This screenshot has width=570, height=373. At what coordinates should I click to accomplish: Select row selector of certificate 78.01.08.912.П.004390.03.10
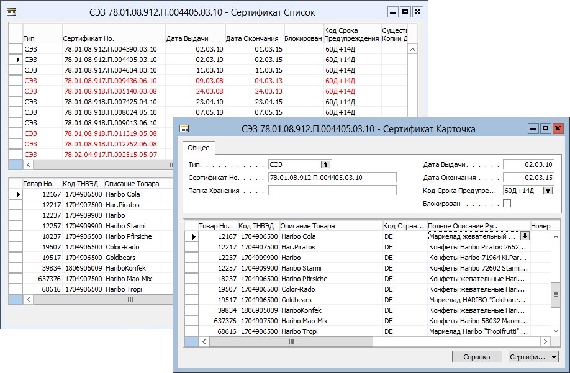pos(16,49)
